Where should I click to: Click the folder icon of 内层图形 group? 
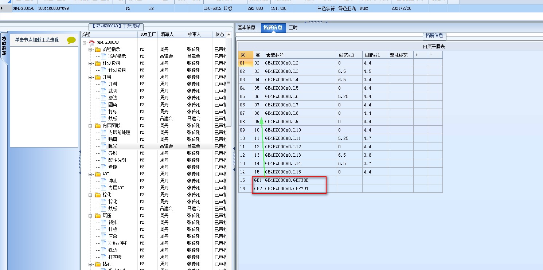(x=98, y=126)
